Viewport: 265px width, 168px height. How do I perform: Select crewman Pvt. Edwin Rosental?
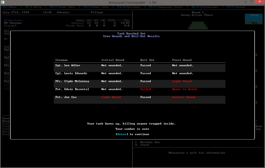72,89
